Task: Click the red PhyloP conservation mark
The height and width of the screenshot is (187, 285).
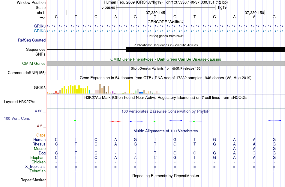Action: tap(115, 121)
